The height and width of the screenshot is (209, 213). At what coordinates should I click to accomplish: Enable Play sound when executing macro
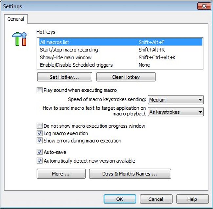click(x=40, y=90)
